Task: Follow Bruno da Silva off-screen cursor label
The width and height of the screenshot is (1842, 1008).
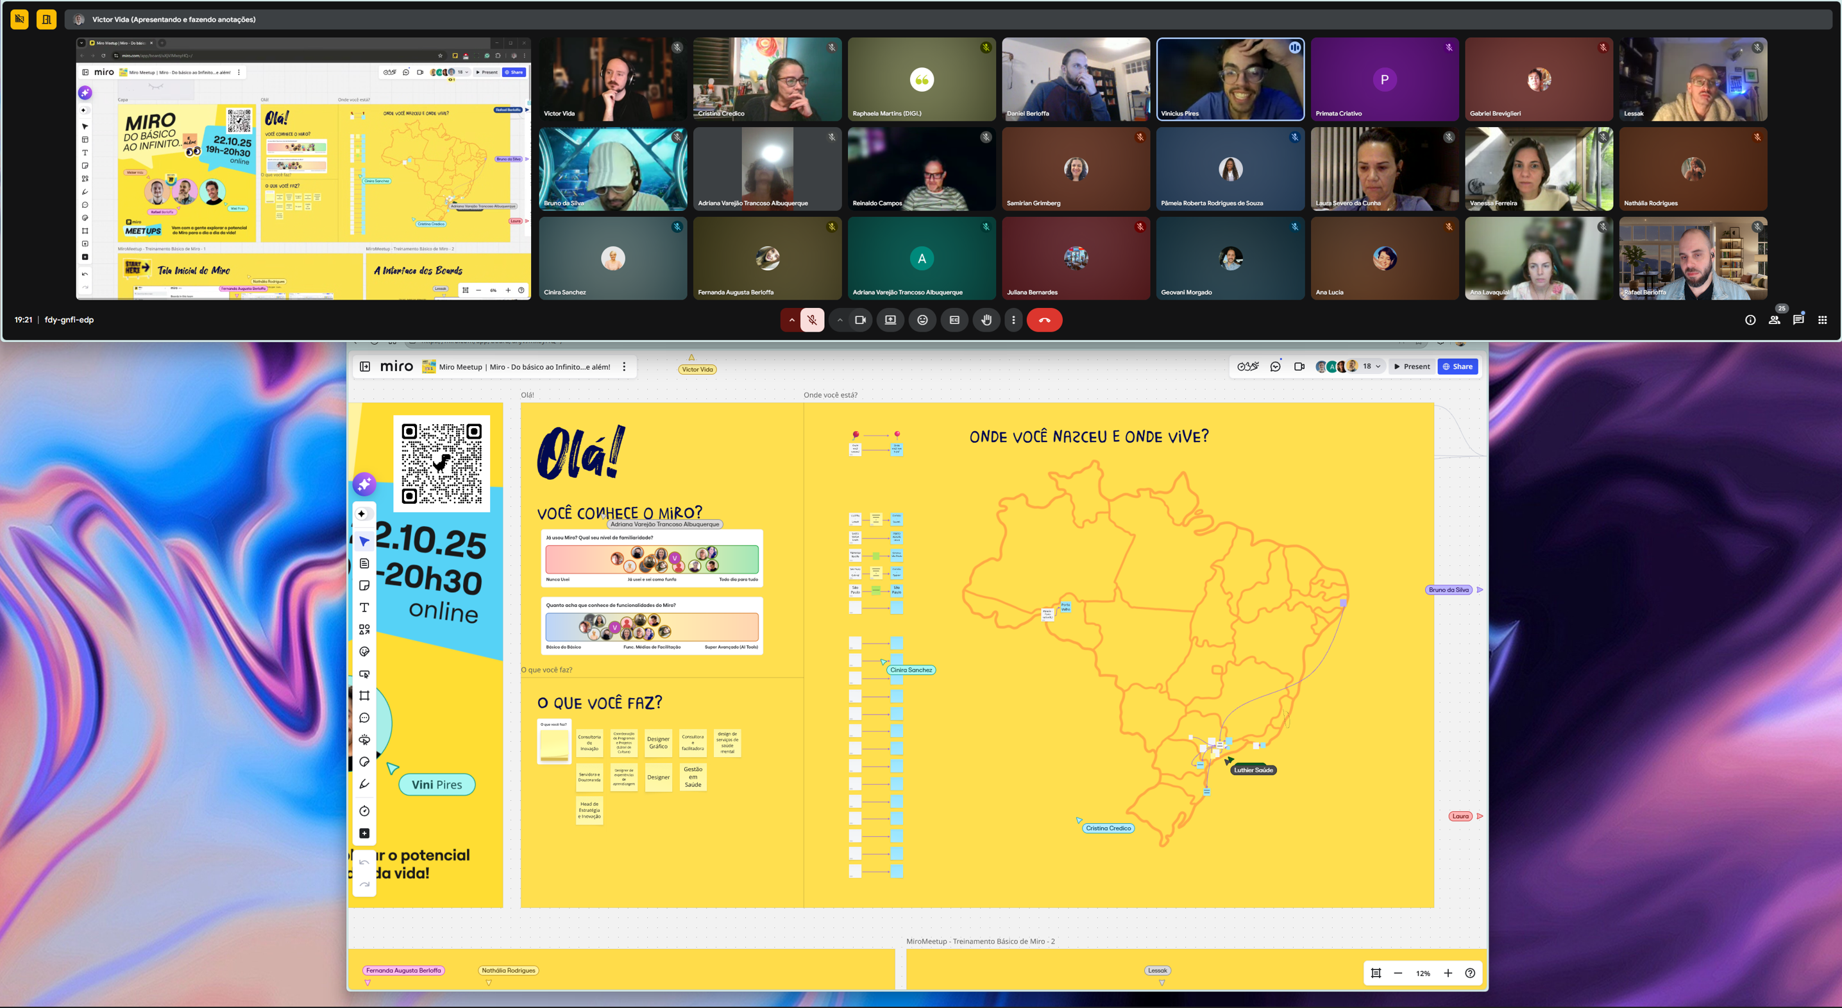Action: tap(1449, 590)
